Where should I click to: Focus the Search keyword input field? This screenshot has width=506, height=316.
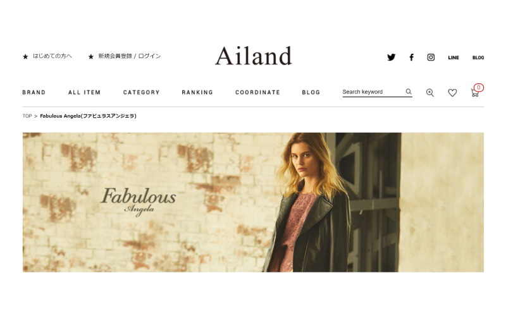373,92
